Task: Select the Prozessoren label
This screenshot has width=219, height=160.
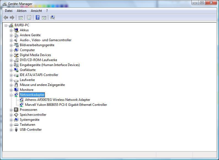Action: pyautogui.click(x=28, y=110)
